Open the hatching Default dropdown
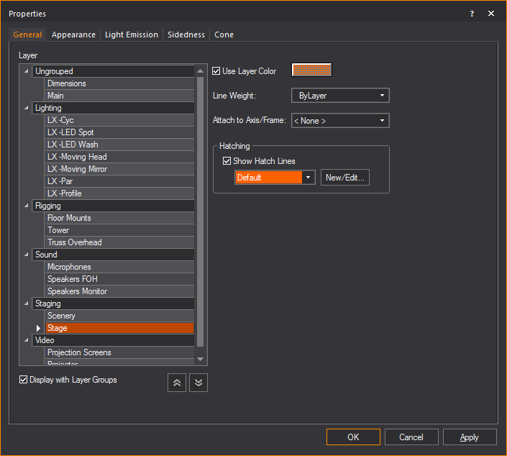The image size is (507, 456). 275,178
